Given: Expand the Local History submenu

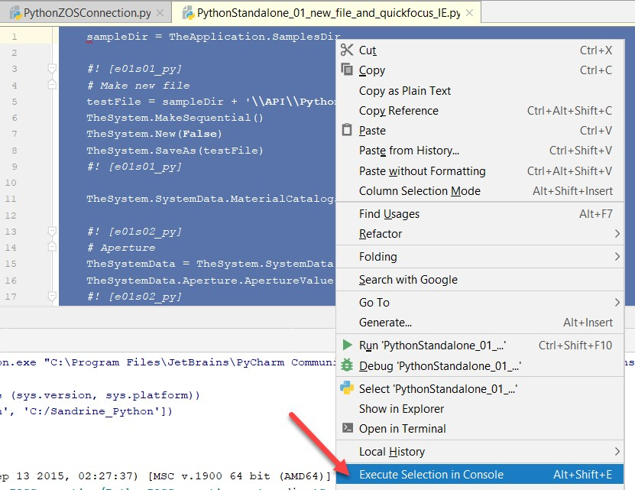Looking at the screenshot, I should (x=479, y=451).
